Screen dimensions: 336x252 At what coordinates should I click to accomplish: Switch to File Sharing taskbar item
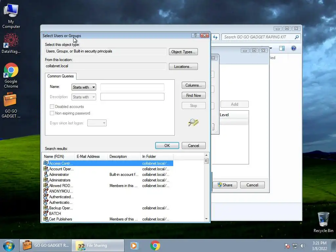[x=98, y=245]
